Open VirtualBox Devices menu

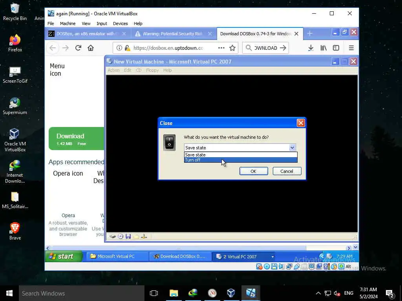pos(120,24)
